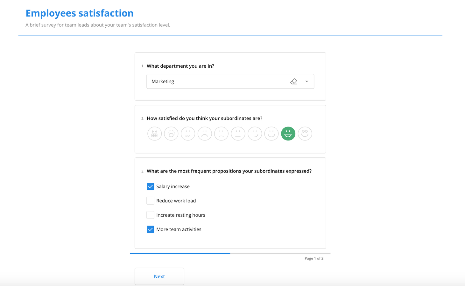Screen dimensions: 465x286
Task: Select the grimacing teeth face rating
Action: (x=154, y=133)
